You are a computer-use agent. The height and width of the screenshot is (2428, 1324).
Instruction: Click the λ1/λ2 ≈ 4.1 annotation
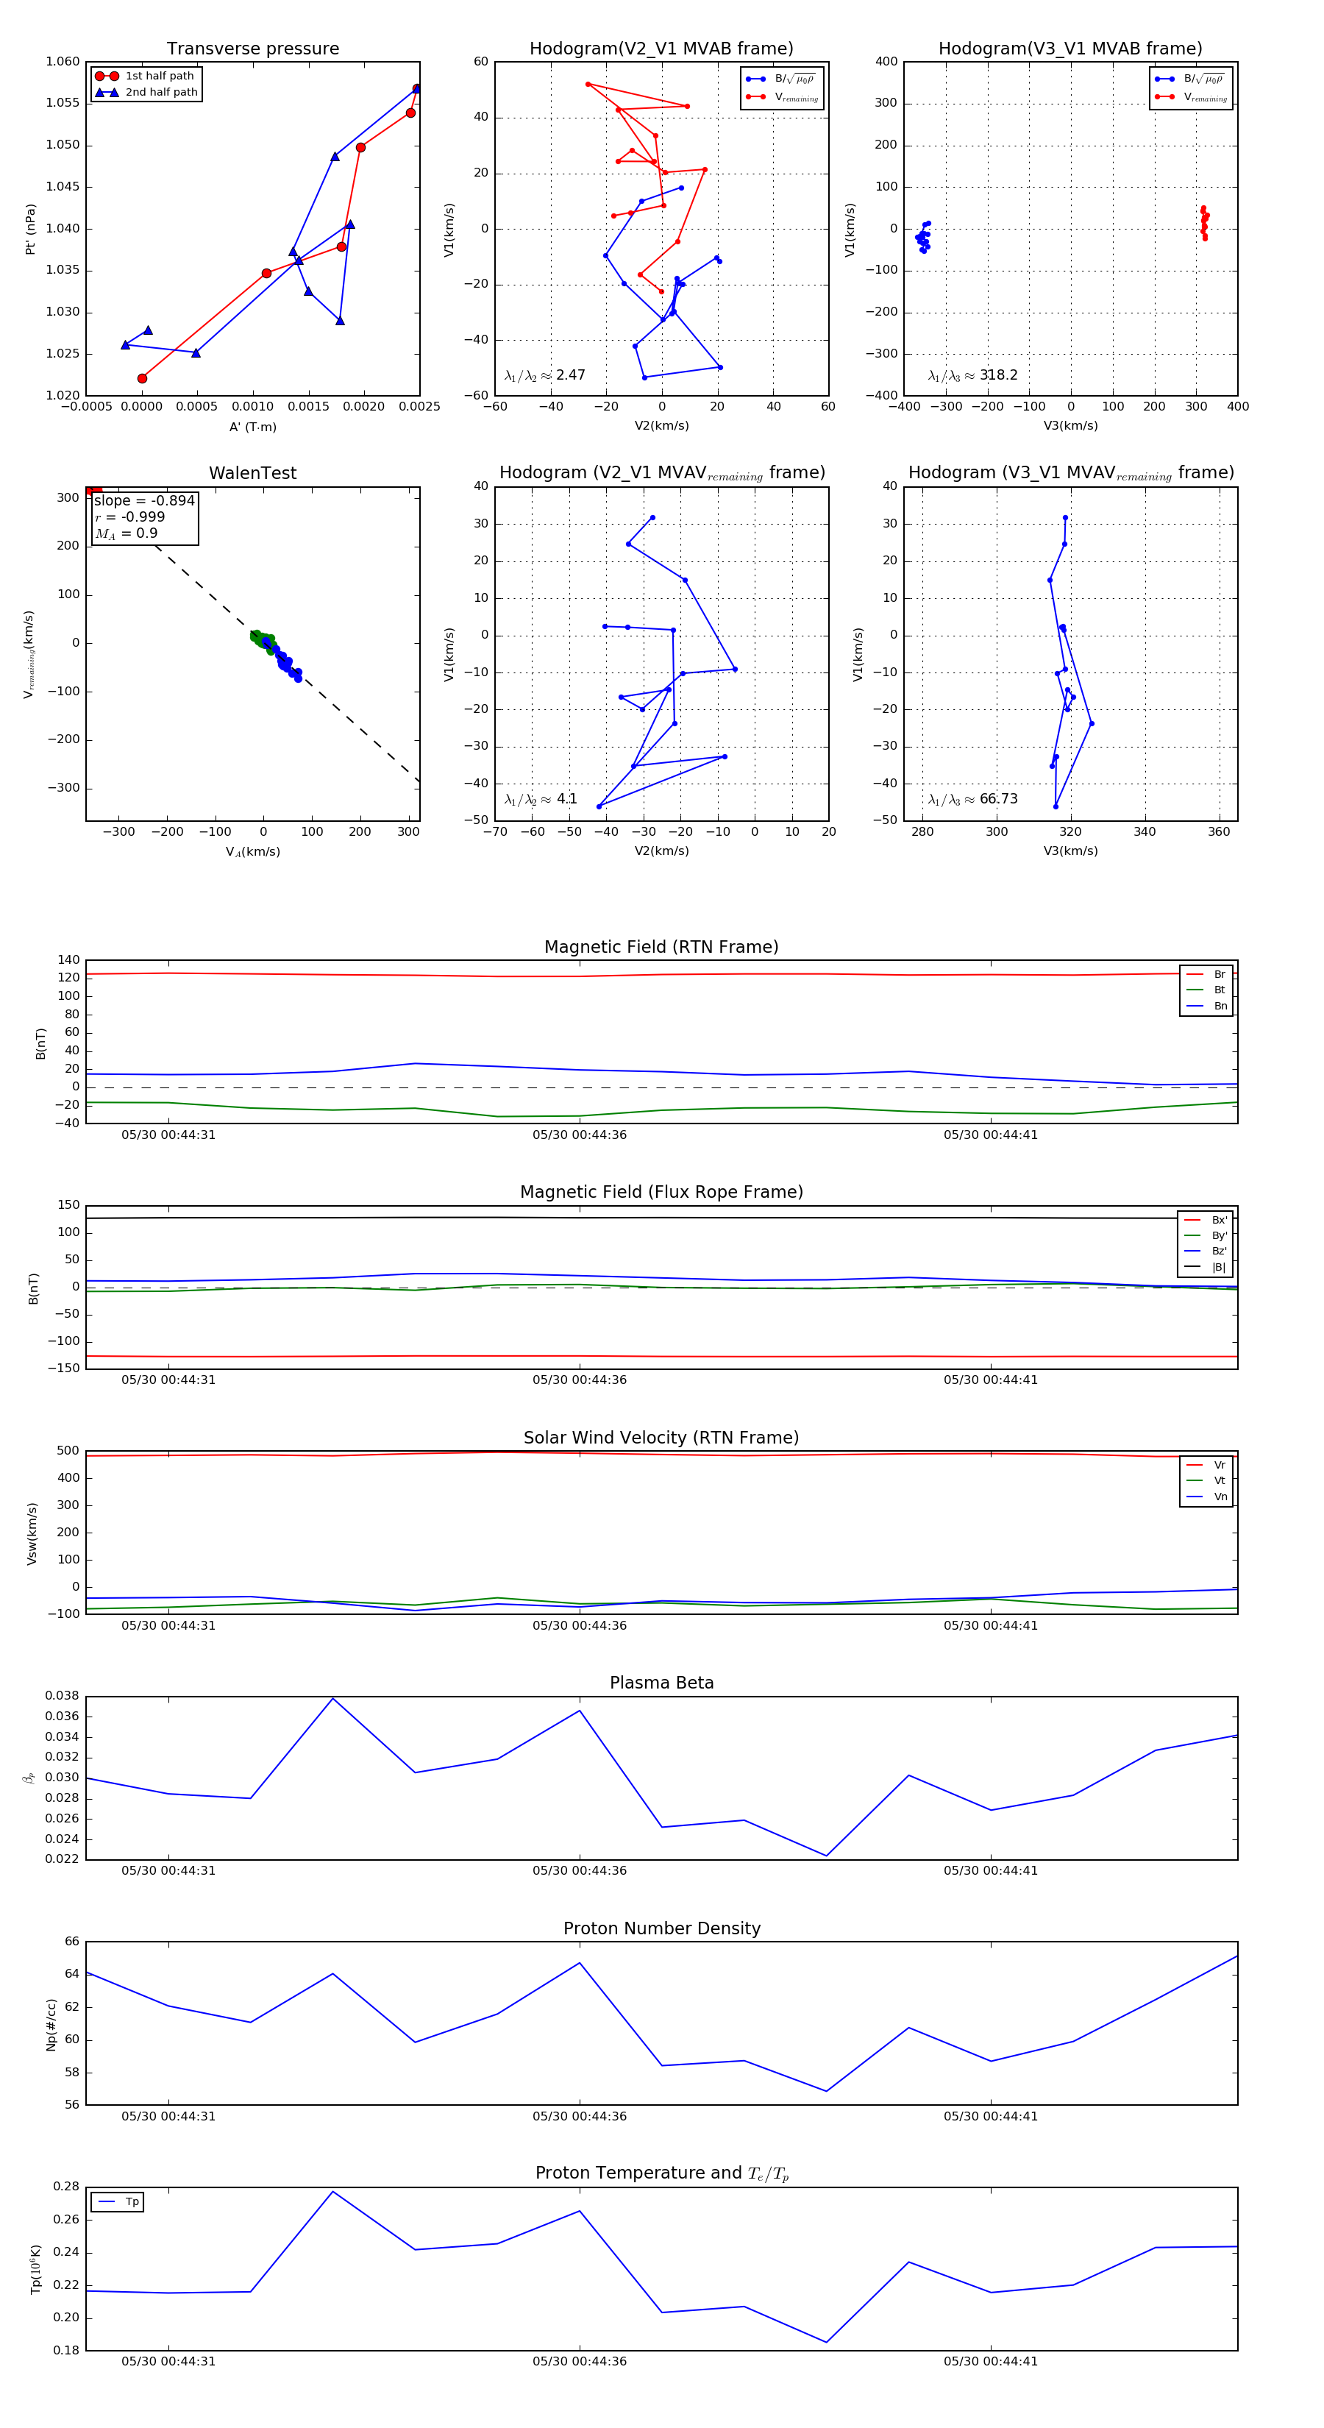pos(540,799)
